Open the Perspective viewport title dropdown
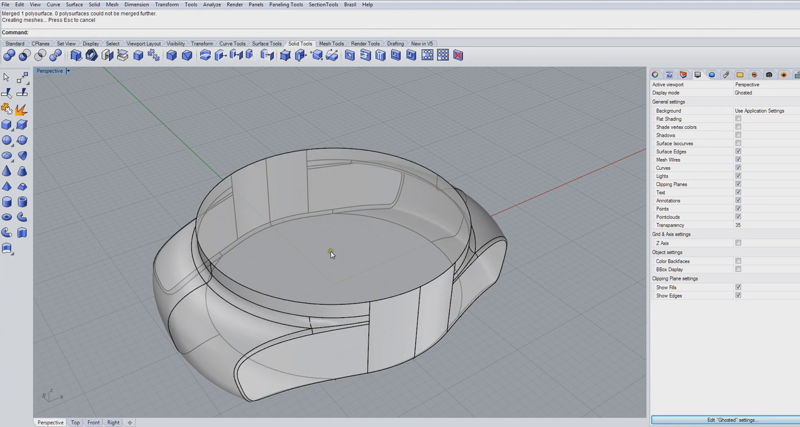 point(68,71)
